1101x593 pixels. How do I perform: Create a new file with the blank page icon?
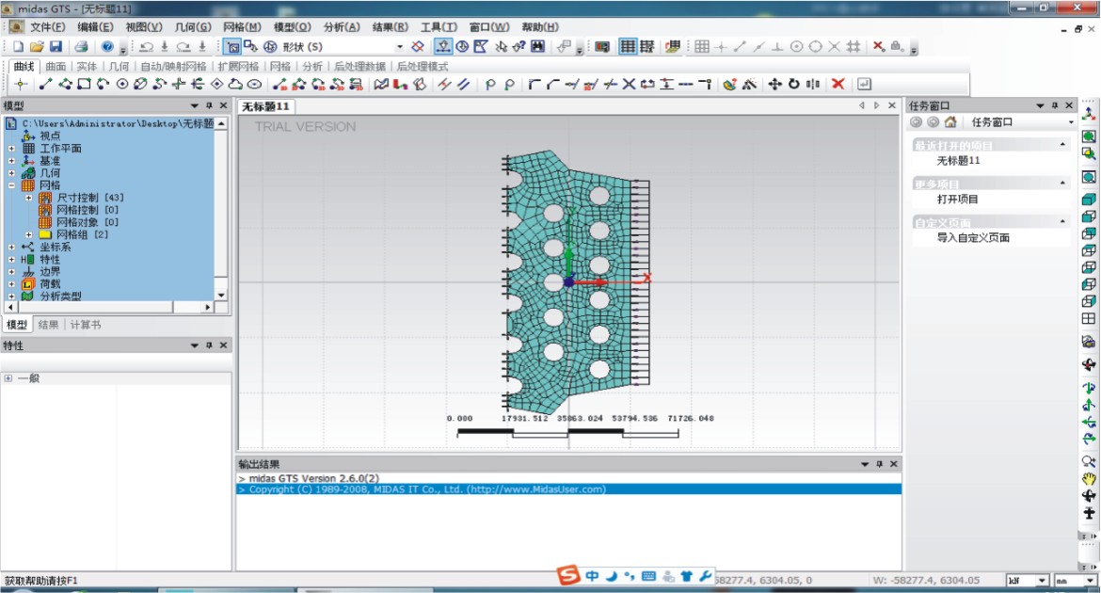tap(18, 46)
